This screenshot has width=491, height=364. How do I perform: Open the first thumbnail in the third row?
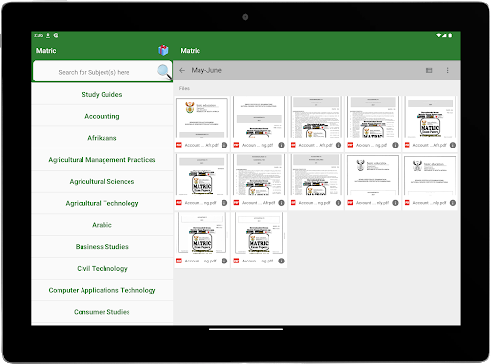click(x=202, y=233)
